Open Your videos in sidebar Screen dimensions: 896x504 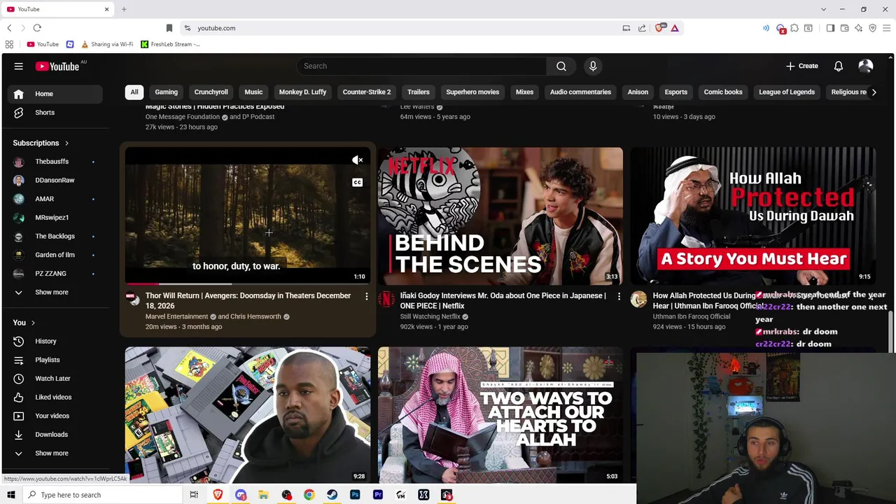tap(53, 416)
